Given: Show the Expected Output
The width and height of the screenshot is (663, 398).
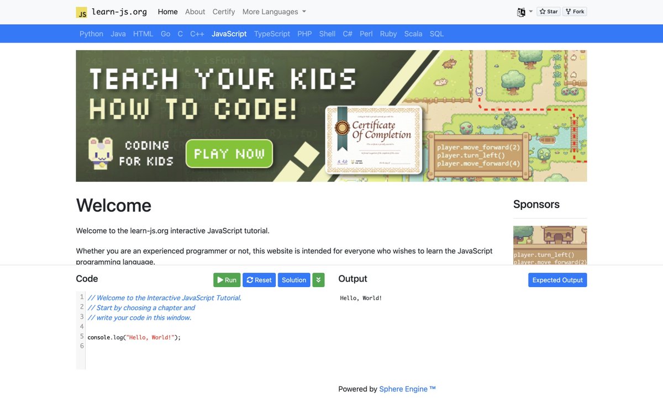Looking at the screenshot, I should point(557,280).
